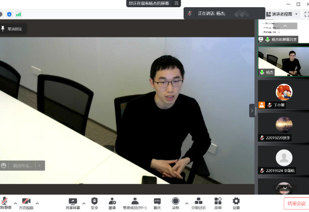This screenshot has width=309, height=212.
Task: Click the 说点什么 chat input field
Action: tap(22, 166)
